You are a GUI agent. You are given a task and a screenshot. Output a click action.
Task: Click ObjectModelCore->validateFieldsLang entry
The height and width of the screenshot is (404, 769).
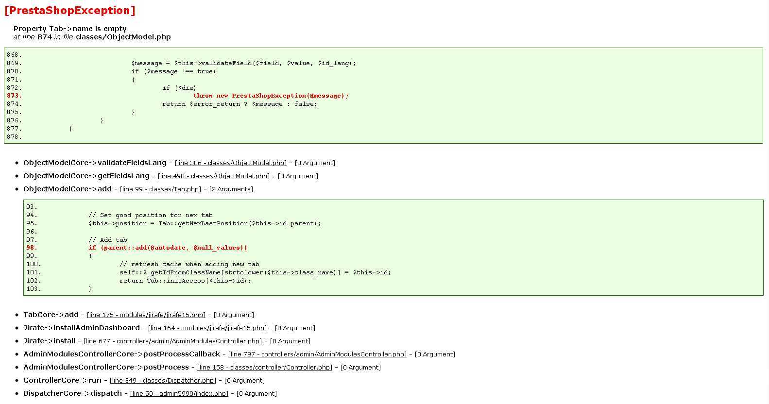click(x=95, y=163)
